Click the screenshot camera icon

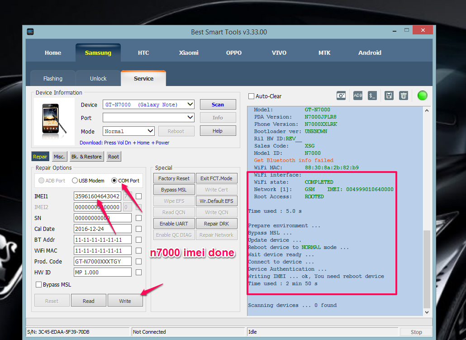pyautogui.click(x=341, y=96)
